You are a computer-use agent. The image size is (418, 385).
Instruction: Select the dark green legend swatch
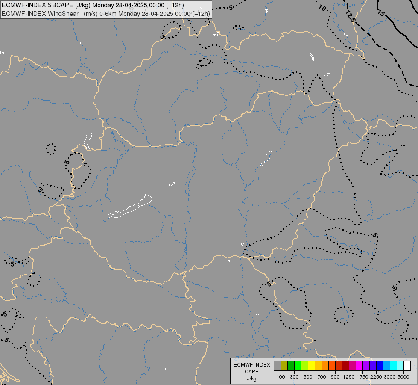coord(291,366)
